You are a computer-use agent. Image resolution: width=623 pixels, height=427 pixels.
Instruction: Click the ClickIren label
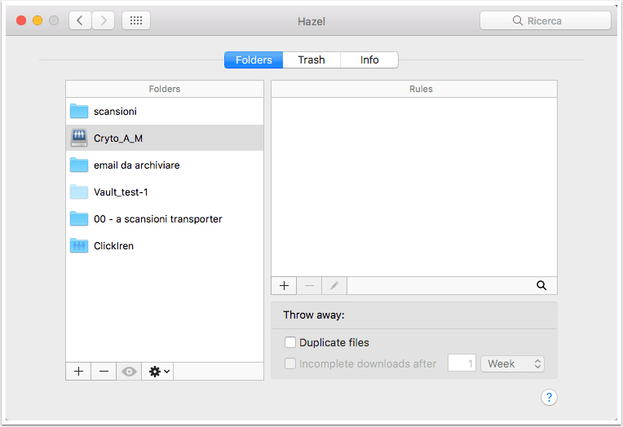tap(113, 246)
